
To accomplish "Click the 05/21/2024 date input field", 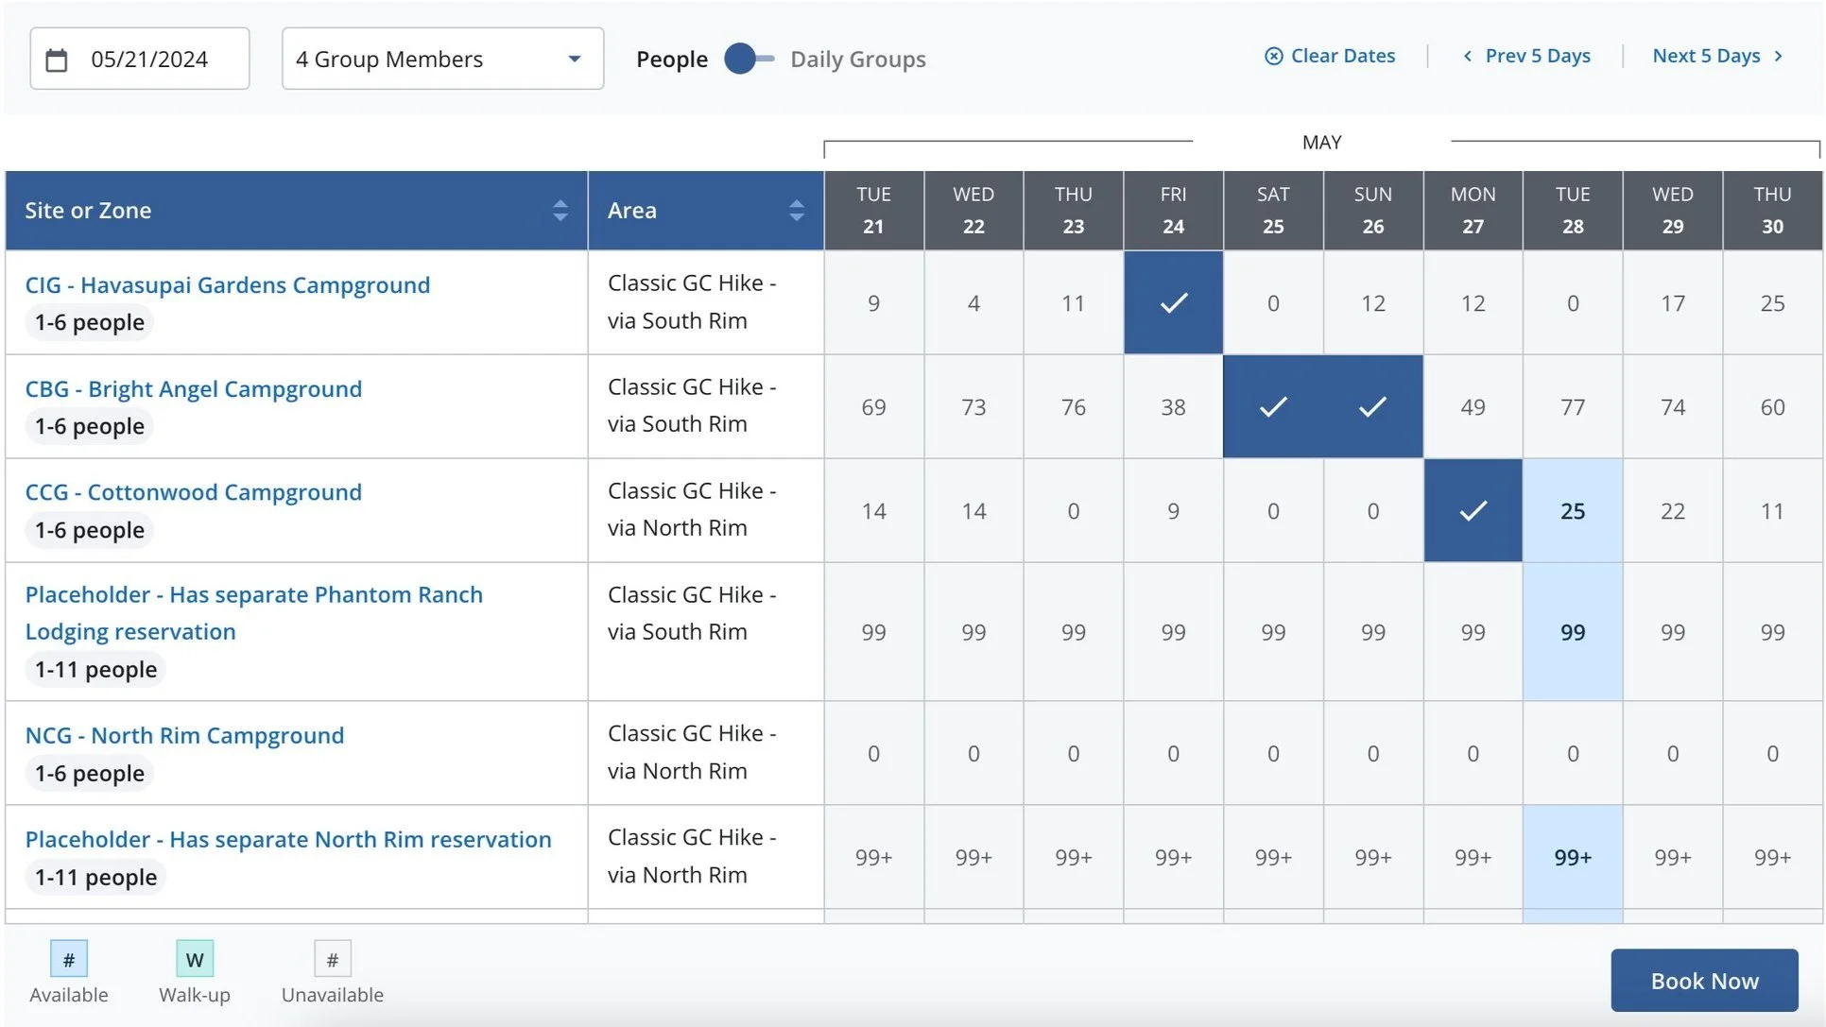I will click(x=149, y=60).
